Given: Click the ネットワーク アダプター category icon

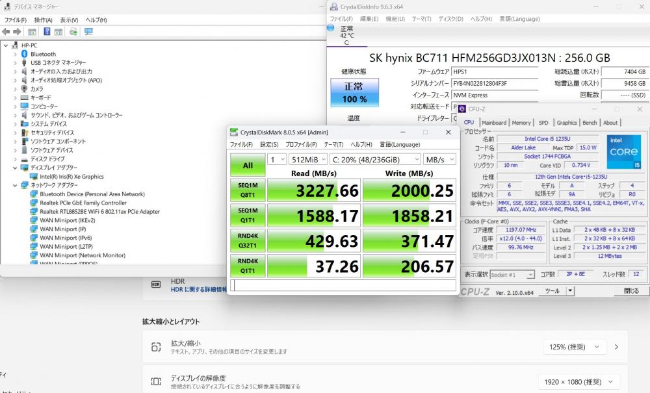Looking at the screenshot, I should click(25, 184).
